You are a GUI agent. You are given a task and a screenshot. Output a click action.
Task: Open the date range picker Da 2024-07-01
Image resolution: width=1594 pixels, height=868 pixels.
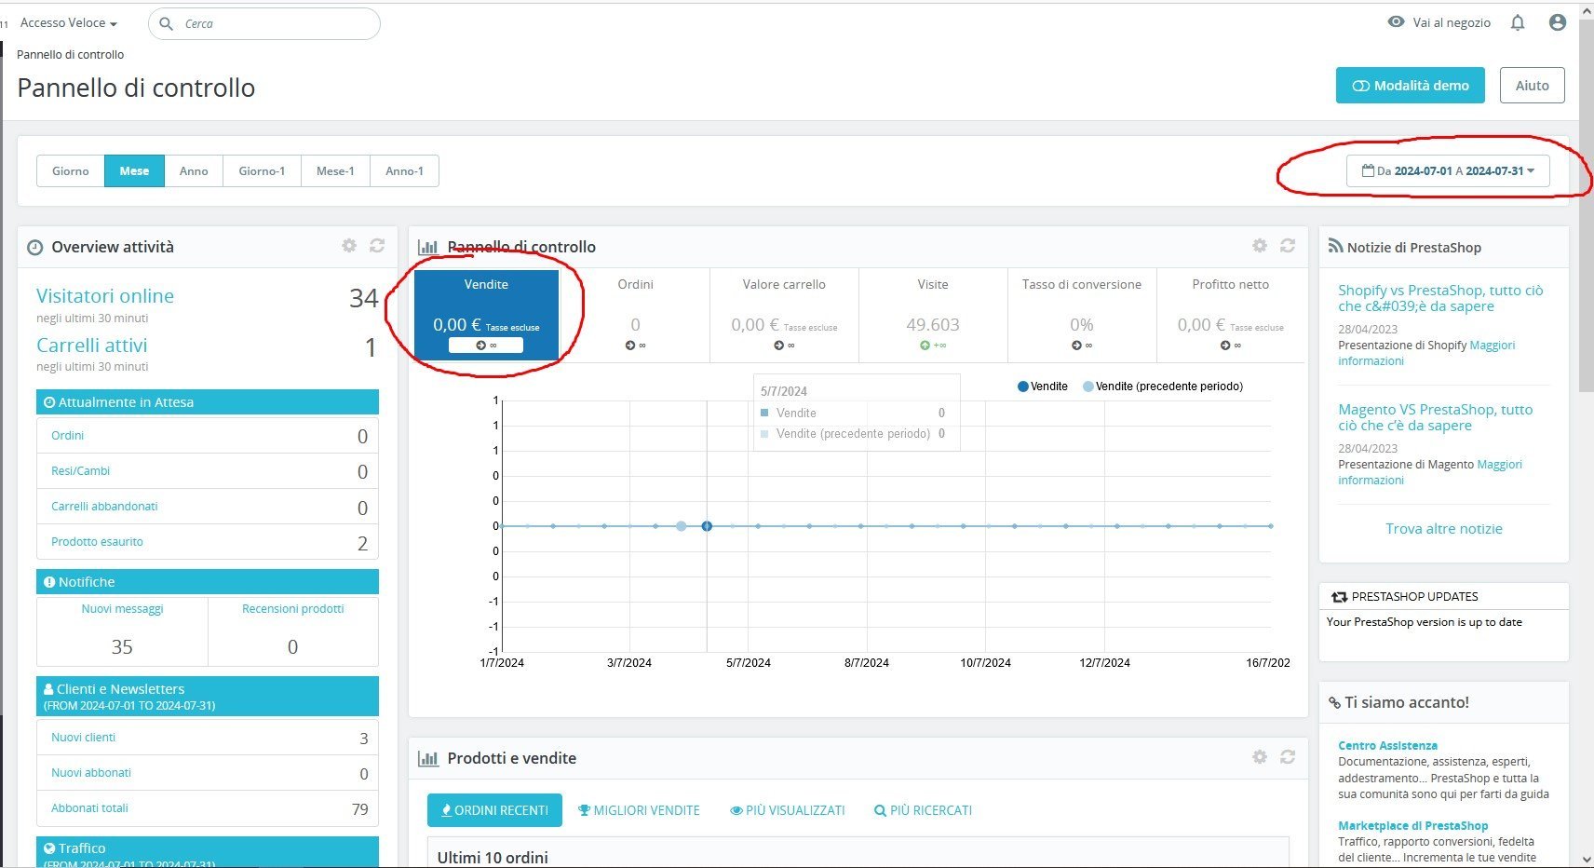coord(1448,171)
